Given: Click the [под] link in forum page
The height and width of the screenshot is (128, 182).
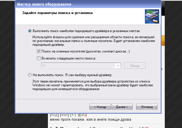Looking at the screenshot, I should (x=54, y=115).
